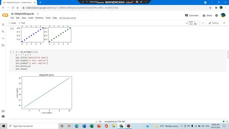Click the plt.show() code line
Image resolution: width=229 pixels, height=129 pixels.
tap(21, 69)
